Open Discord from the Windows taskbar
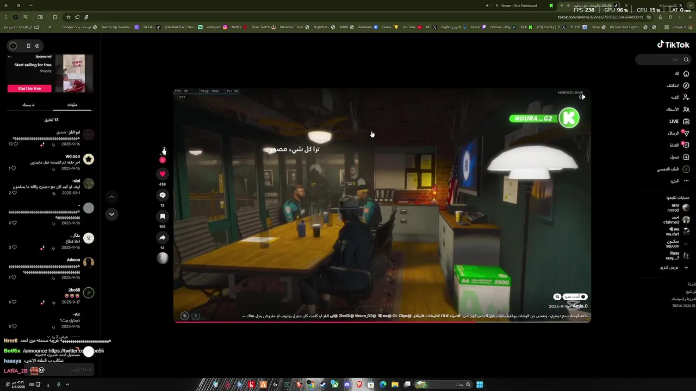 click(347, 384)
